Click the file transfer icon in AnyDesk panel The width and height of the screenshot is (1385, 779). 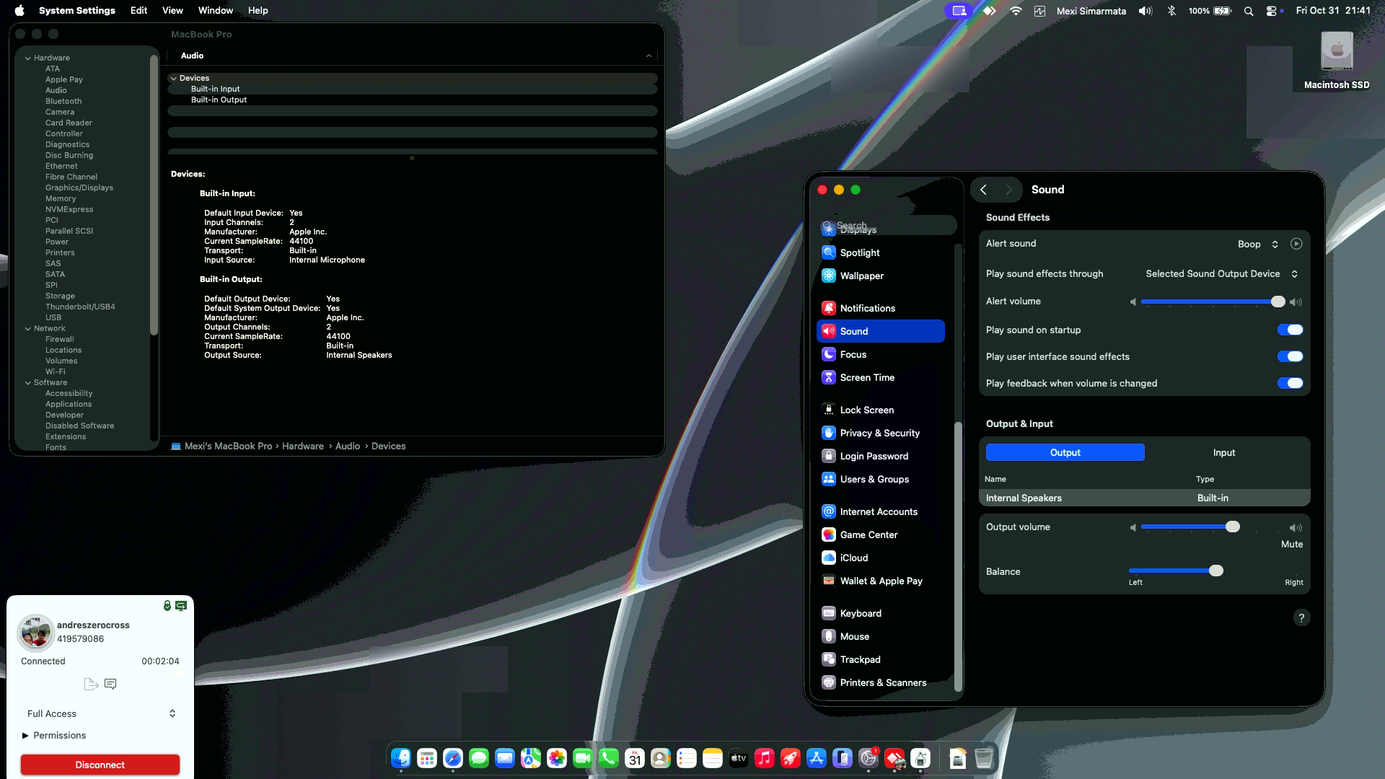click(91, 684)
